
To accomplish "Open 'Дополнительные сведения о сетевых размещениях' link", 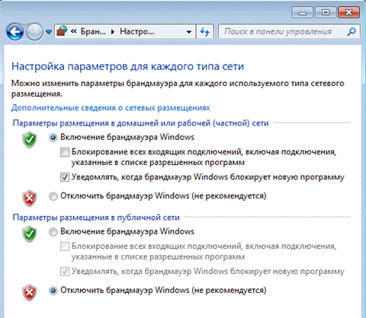I will click(111, 108).
